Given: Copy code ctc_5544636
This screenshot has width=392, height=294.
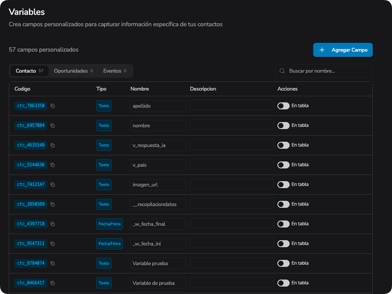Looking at the screenshot, I should coord(52,165).
